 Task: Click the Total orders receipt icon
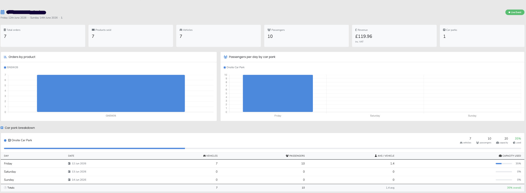[5, 30]
